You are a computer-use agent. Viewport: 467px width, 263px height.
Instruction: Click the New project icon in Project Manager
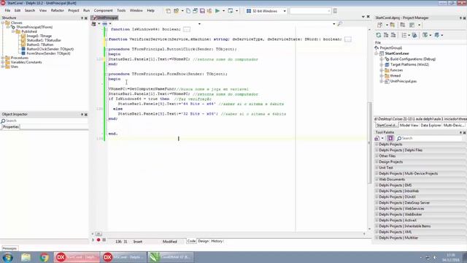coord(379,25)
